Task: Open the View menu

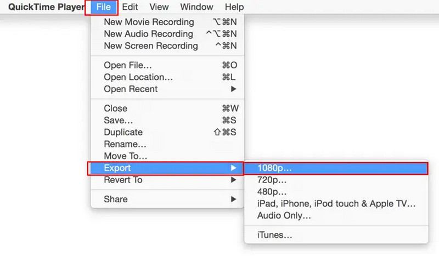Action: (159, 7)
